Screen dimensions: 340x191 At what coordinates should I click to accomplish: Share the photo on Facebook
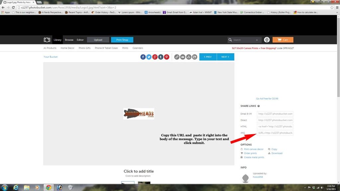click(143, 57)
